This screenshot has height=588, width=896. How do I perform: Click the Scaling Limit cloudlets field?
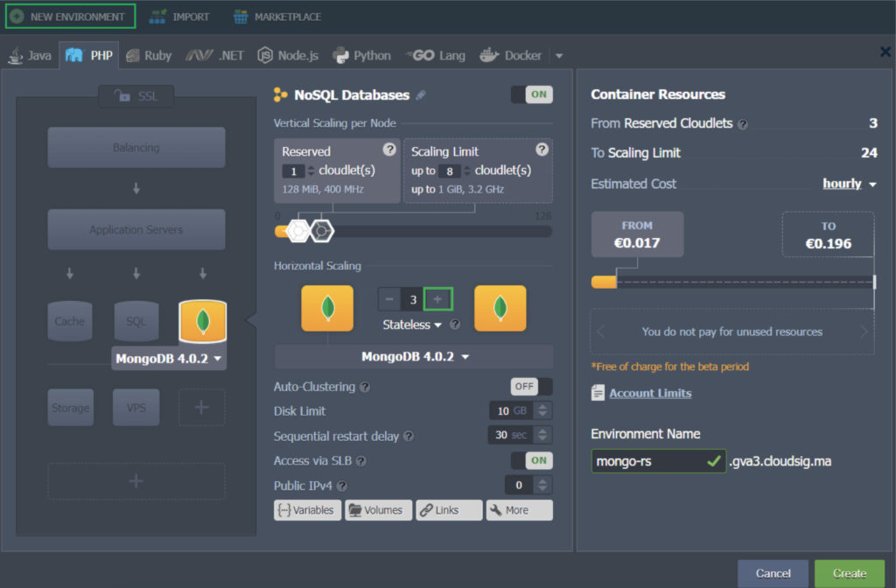coord(450,171)
